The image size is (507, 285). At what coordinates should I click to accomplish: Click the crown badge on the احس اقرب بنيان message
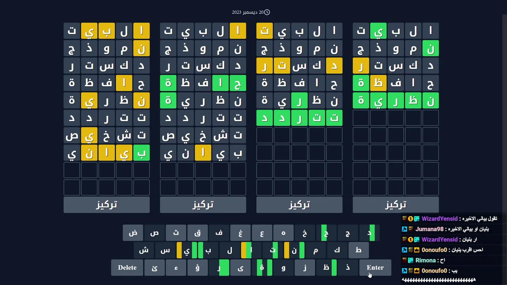click(x=417, y=250)
